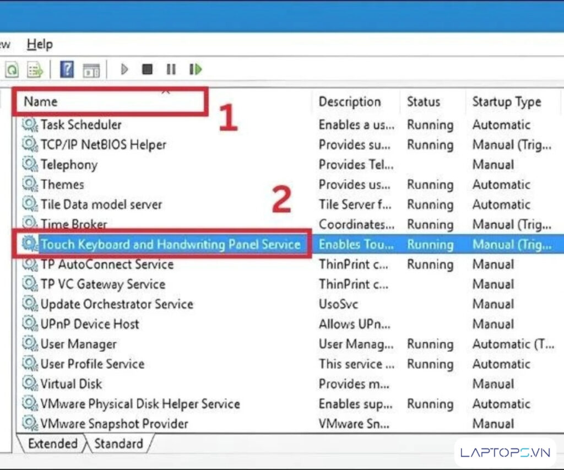Screen dimensions: 564x470
Task: Stop the service using the stop icon
Action: [147, 69]
